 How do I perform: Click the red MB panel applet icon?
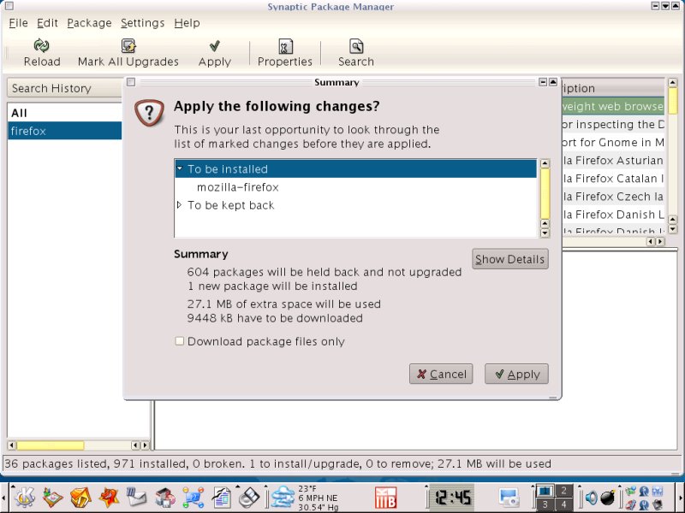point(386,498)
